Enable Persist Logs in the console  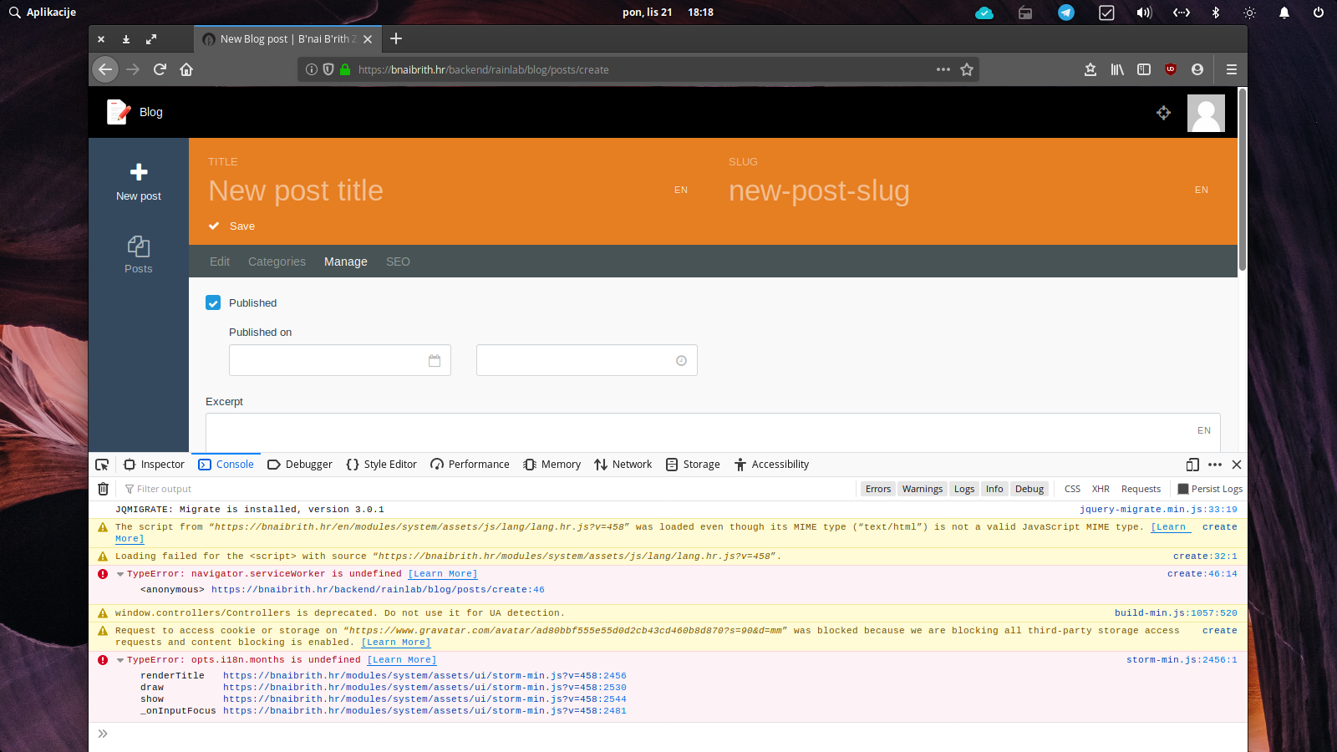click(x=1183, y=489)
